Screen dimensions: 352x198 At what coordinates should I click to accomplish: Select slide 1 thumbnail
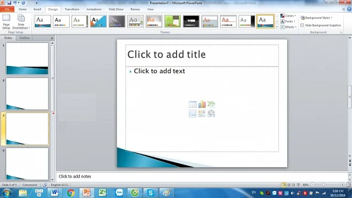tap(27, 59)
